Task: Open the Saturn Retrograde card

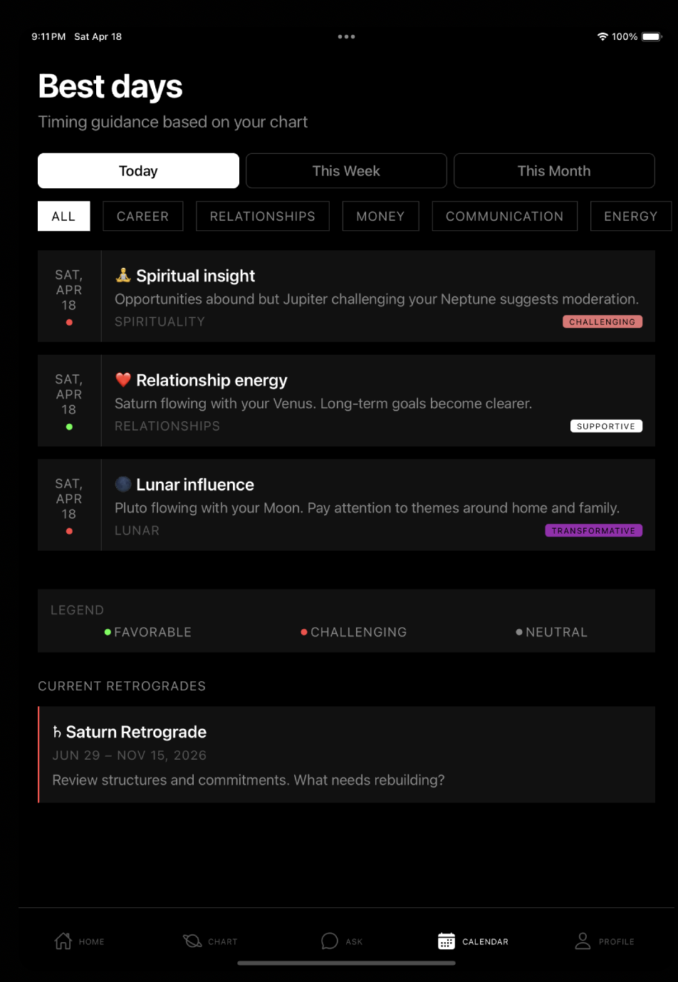Action: tap(346, 755)
